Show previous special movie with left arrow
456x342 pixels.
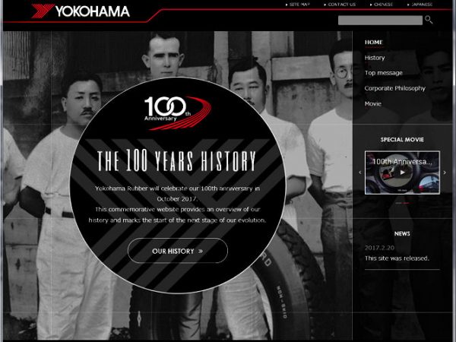[x=360, y=173]
